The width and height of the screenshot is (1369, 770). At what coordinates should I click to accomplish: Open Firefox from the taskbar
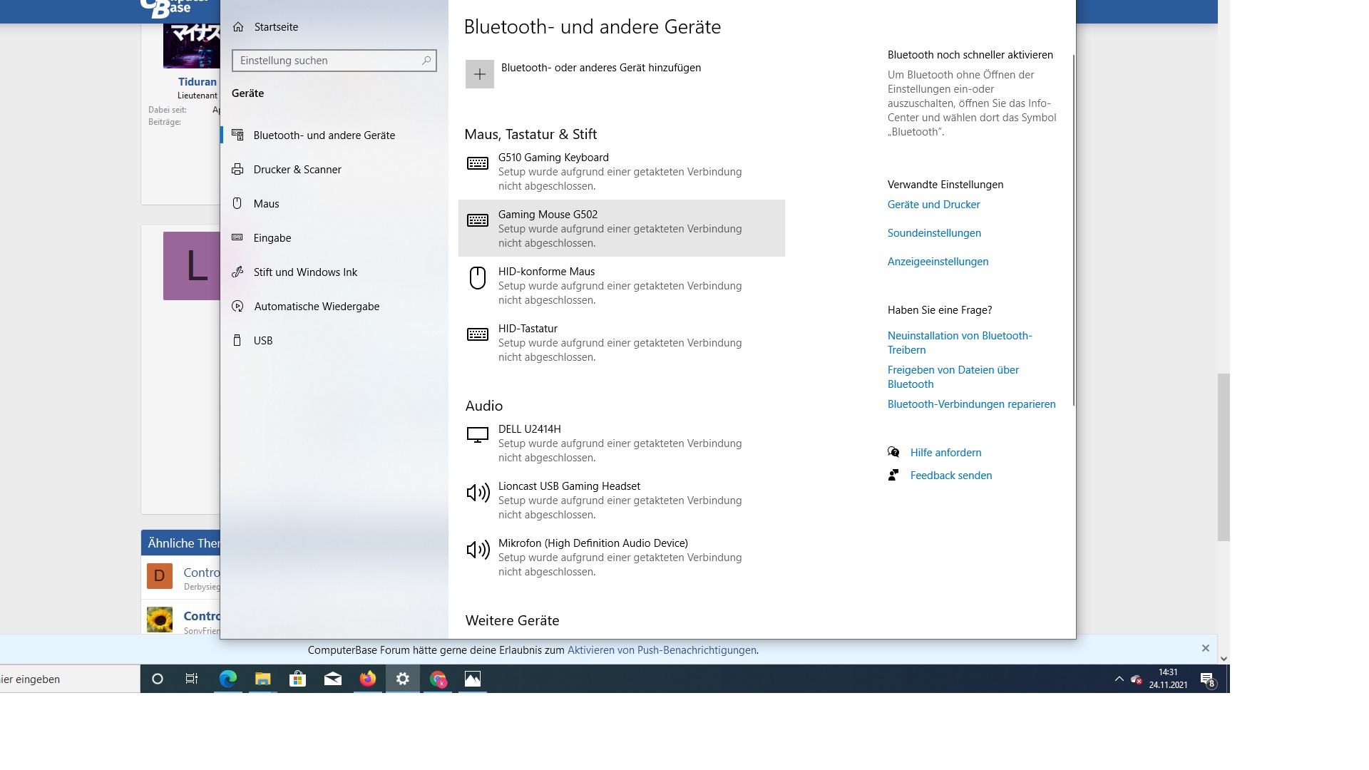pyautogui.click(x=368, y=679)
